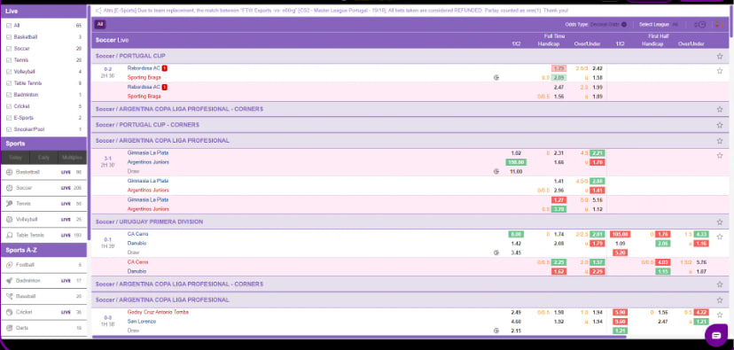The image size is (734, 350).
Task: Click the page's right vertical scrollbar
Action: (x=731, y=21)
